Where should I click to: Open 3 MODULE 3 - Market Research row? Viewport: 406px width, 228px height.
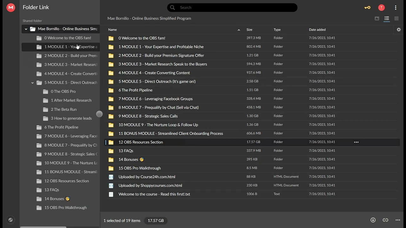click(x=252, y=64)
